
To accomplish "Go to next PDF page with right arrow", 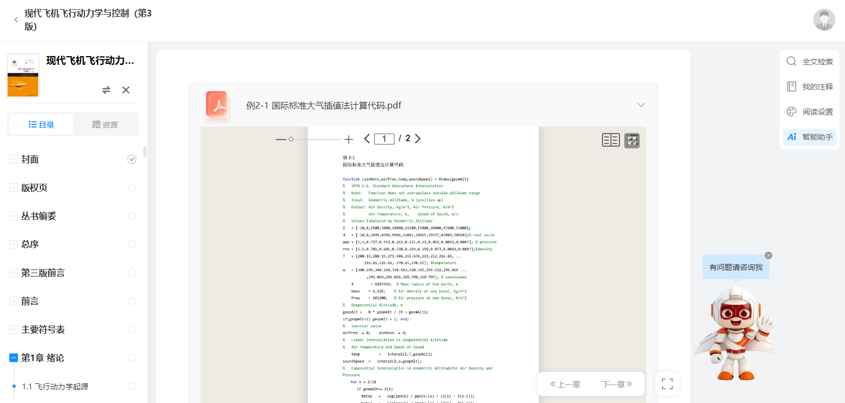I will pyautogui.click(x=418, y=139).
